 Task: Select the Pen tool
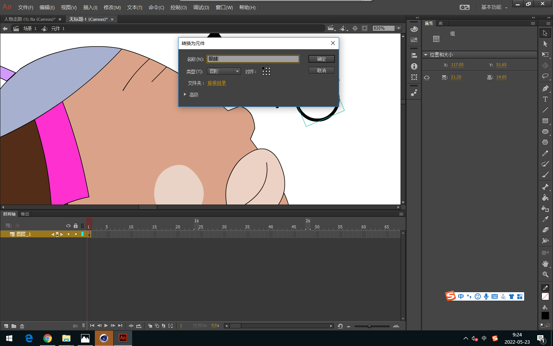coord(545,88)
